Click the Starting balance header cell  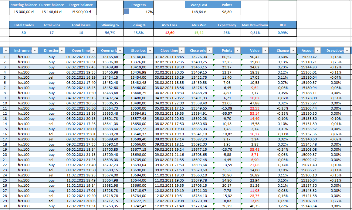[x=24, y=5]
